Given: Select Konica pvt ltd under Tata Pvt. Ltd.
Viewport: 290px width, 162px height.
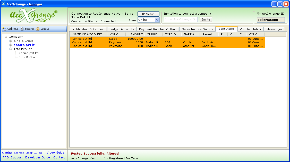Looking at the screenshot, I should (x=29, y=53).
